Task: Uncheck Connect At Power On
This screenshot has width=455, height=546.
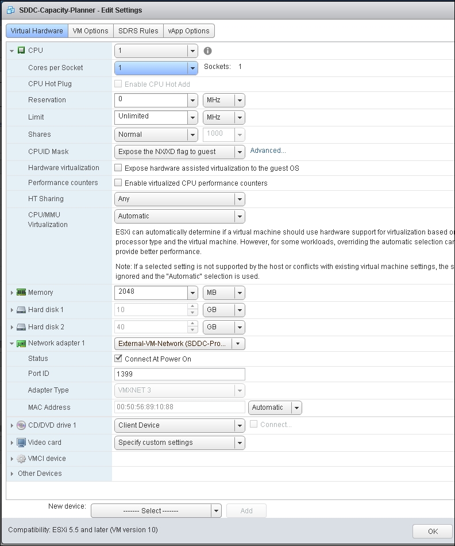Action: tap(118, 358)
